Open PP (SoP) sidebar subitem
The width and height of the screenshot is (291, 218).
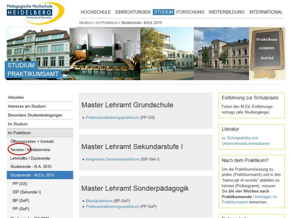pyautogui.click(x=40, y=209)
